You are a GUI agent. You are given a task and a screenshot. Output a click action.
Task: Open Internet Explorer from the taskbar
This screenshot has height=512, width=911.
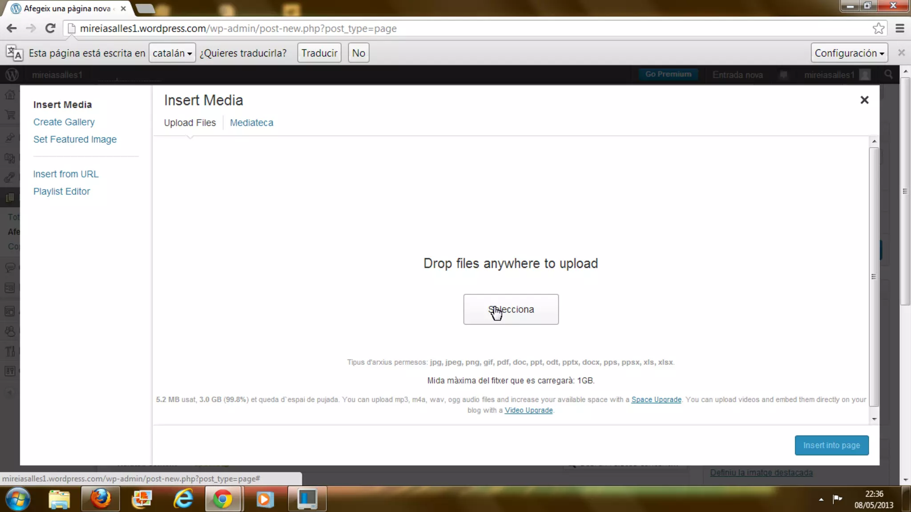pos(183,499)
